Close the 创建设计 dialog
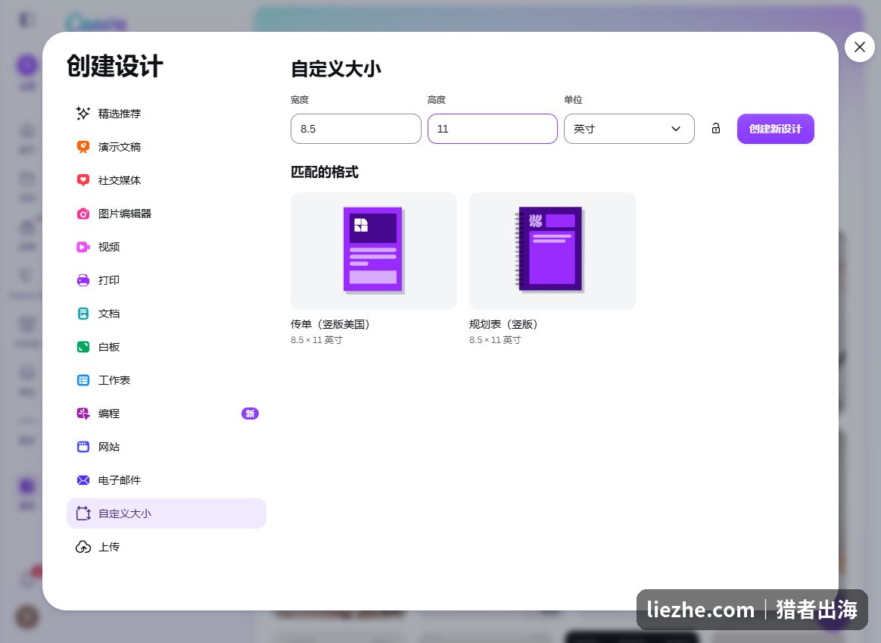881x643 pixels. tap(860, 47)
